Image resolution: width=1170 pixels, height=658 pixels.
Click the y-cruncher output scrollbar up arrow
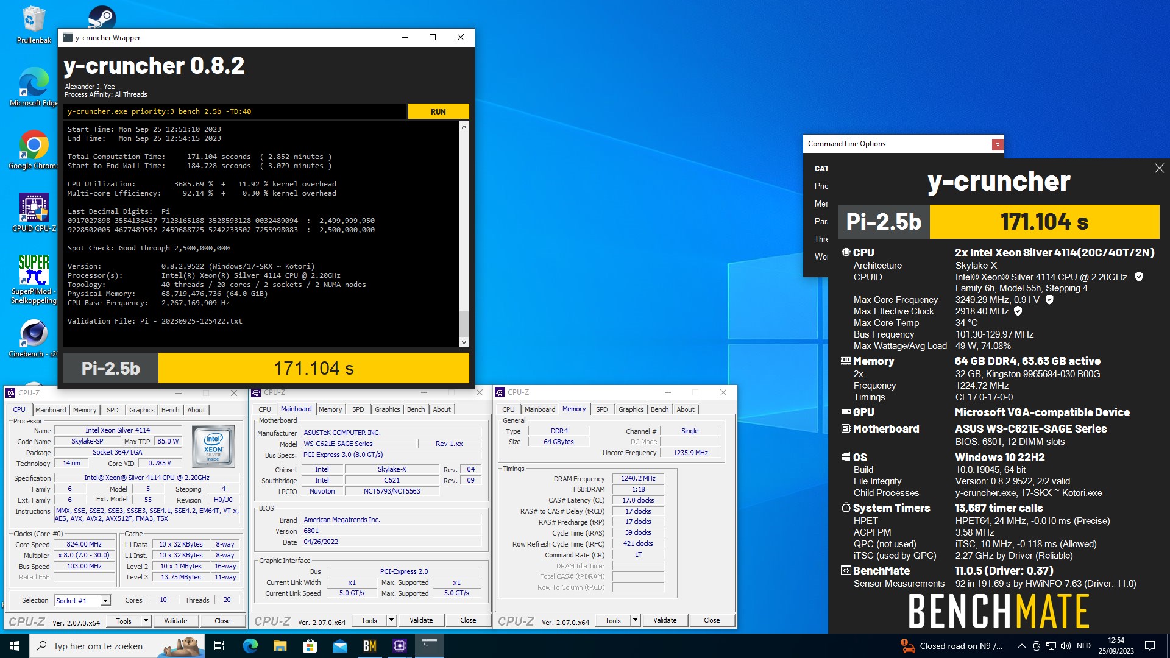(x=464, y=127)
